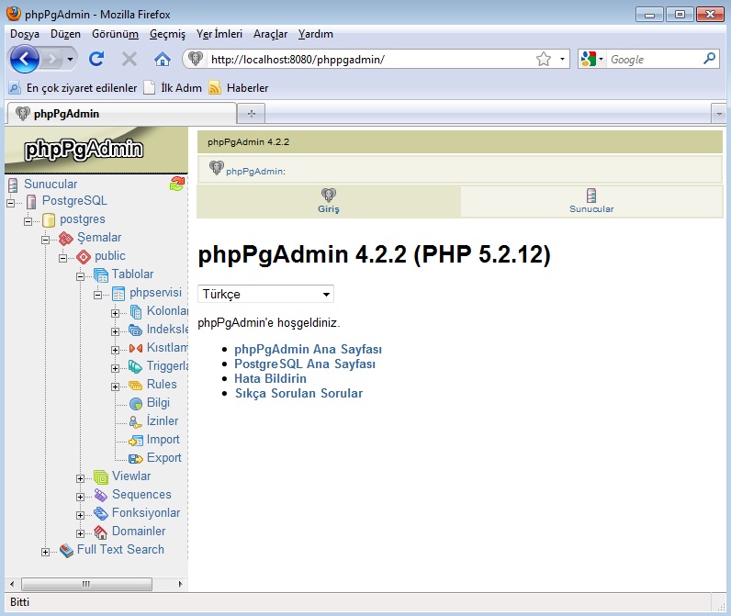Click the Domainler icon
Image resolution: width=731 pixels, height=616 pixels.
pos(101,532)
